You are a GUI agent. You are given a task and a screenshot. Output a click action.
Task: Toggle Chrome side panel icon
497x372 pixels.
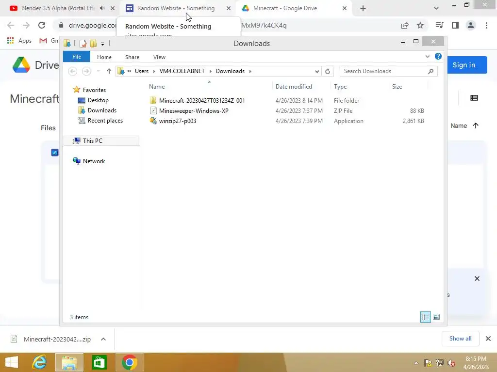pos(455,25)
